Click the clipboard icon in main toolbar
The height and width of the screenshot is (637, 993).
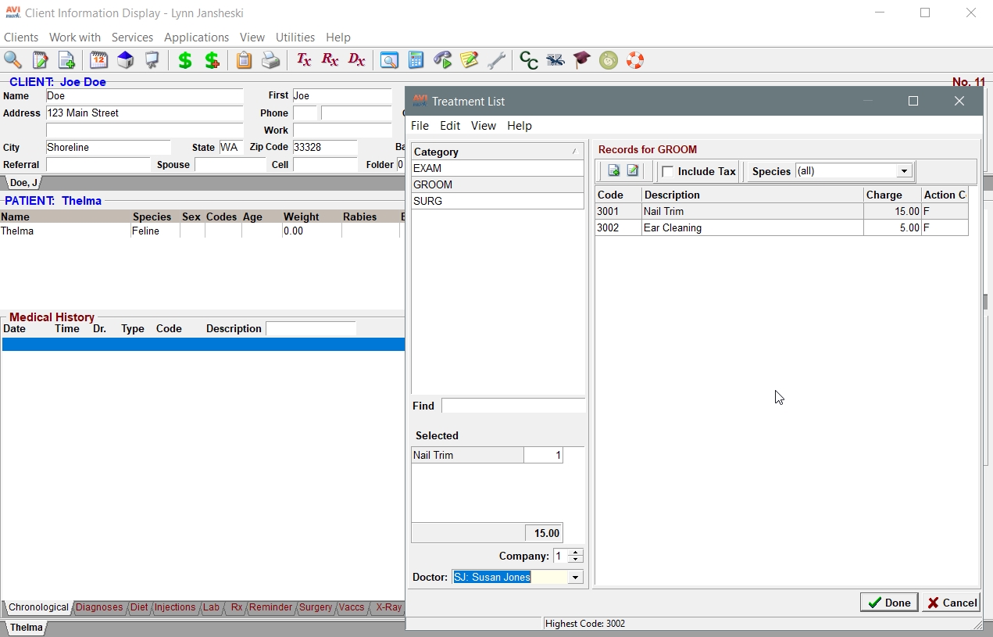tap(244, 60)
